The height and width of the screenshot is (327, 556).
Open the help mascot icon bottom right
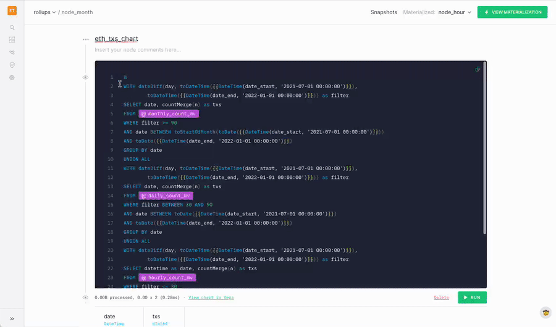click(545, 313)
